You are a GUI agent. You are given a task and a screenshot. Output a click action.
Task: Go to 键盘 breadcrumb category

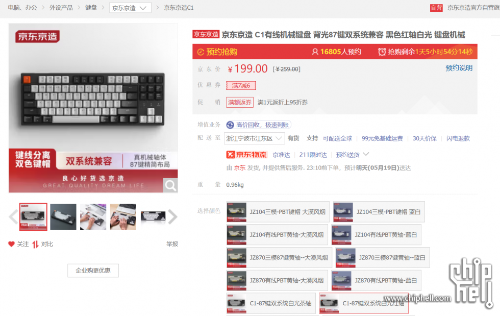(91, 8)
